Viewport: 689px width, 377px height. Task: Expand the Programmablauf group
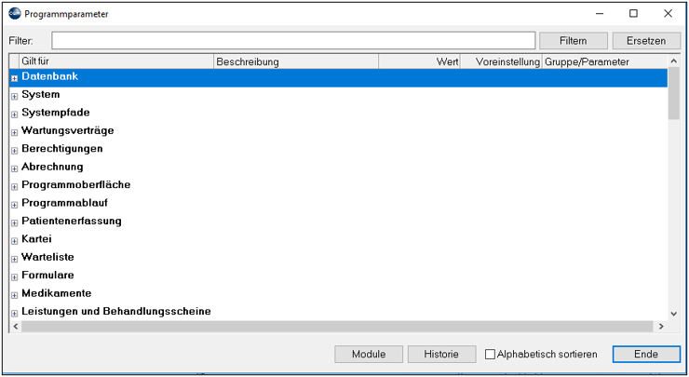[x=15, y=205]
